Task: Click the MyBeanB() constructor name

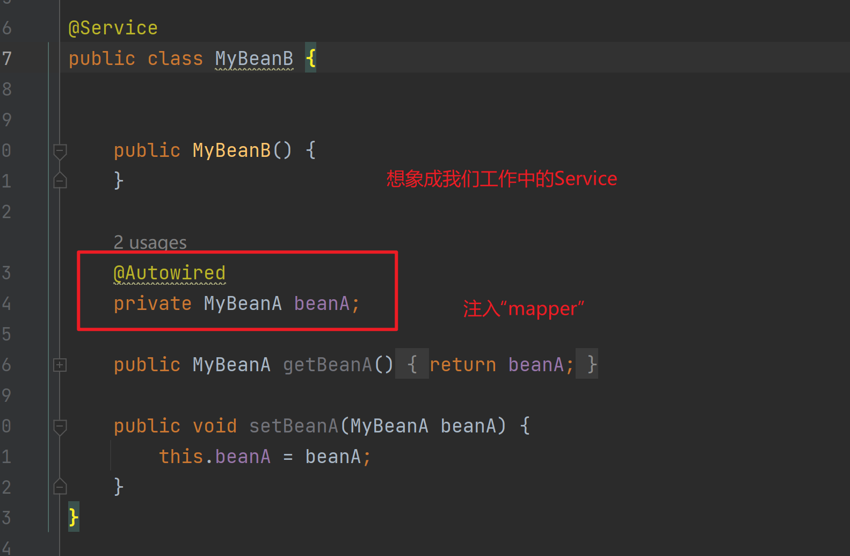Action: [x=231, y=151]
